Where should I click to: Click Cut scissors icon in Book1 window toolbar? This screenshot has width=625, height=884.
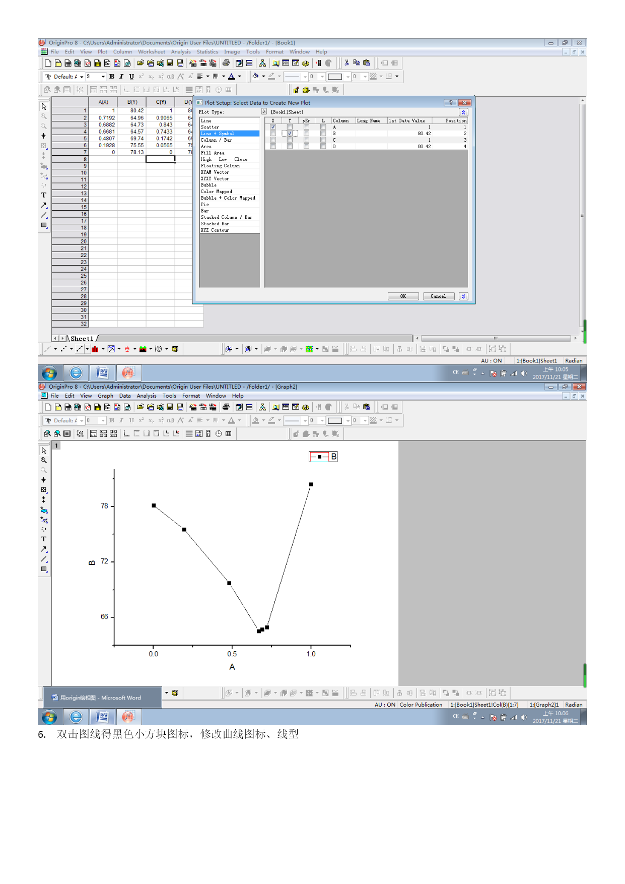coord(346,63)
